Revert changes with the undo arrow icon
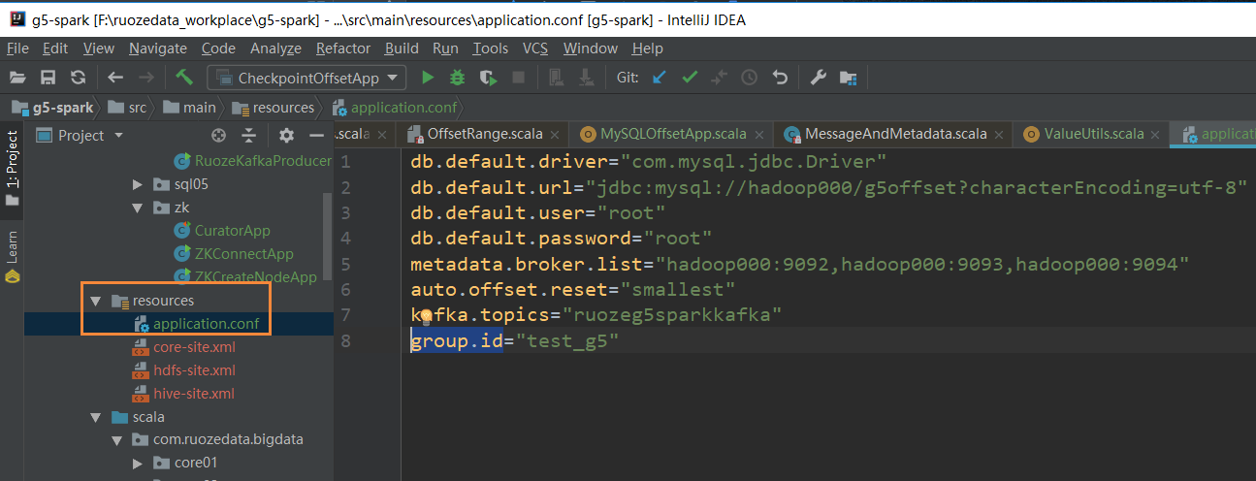Image resolution: width=1256 pixels, height=481 pixels. pyautogui.click(x=780, y=78)
